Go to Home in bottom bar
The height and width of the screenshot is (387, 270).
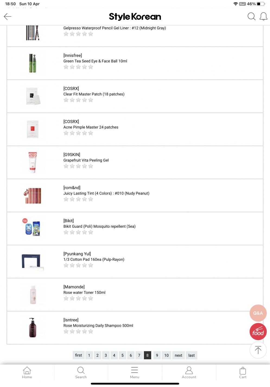pyautogui.click(x=27, y=373)
